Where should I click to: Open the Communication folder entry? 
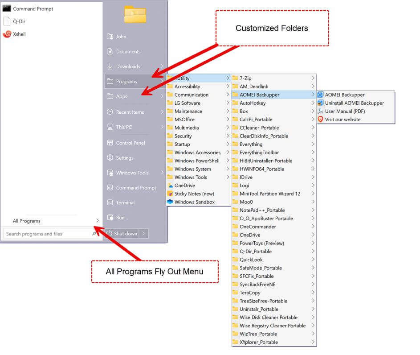point(199,95)
